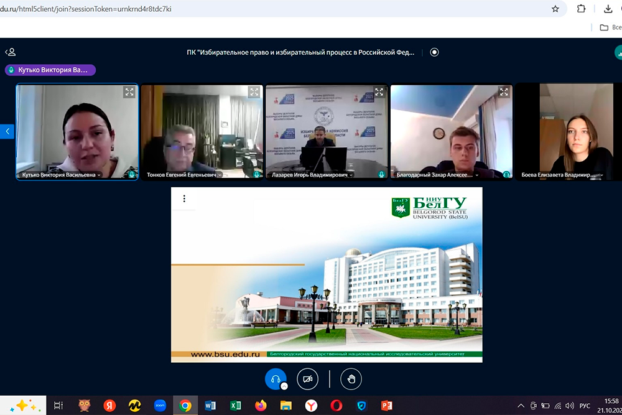Open Тонков Евгений Евгеньевич name dropdown
622x415 pixels.
pos(185,175)
